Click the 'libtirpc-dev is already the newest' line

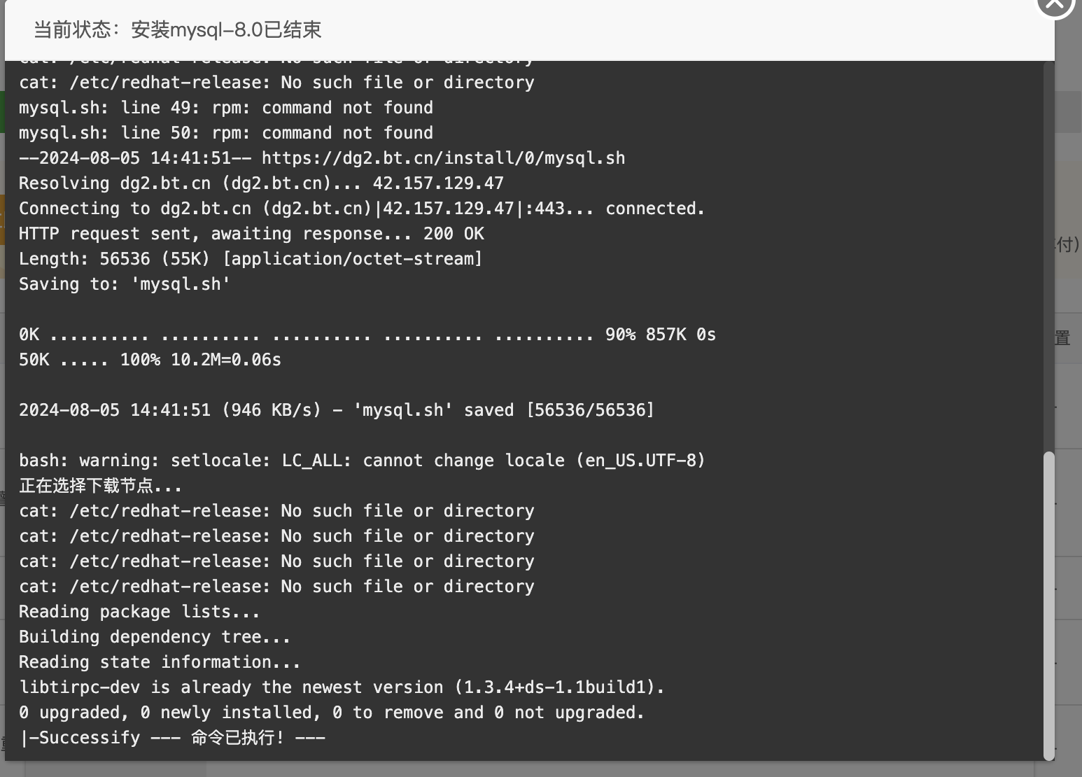(342, 687)
